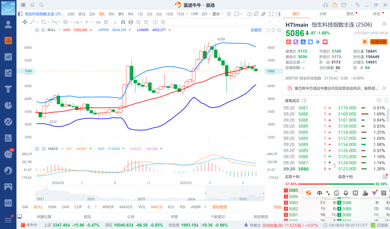The height and width of the screenshot is (229, 390).
Task: Open 指标管理 indicator management
Action: click(x=220, y=207)
